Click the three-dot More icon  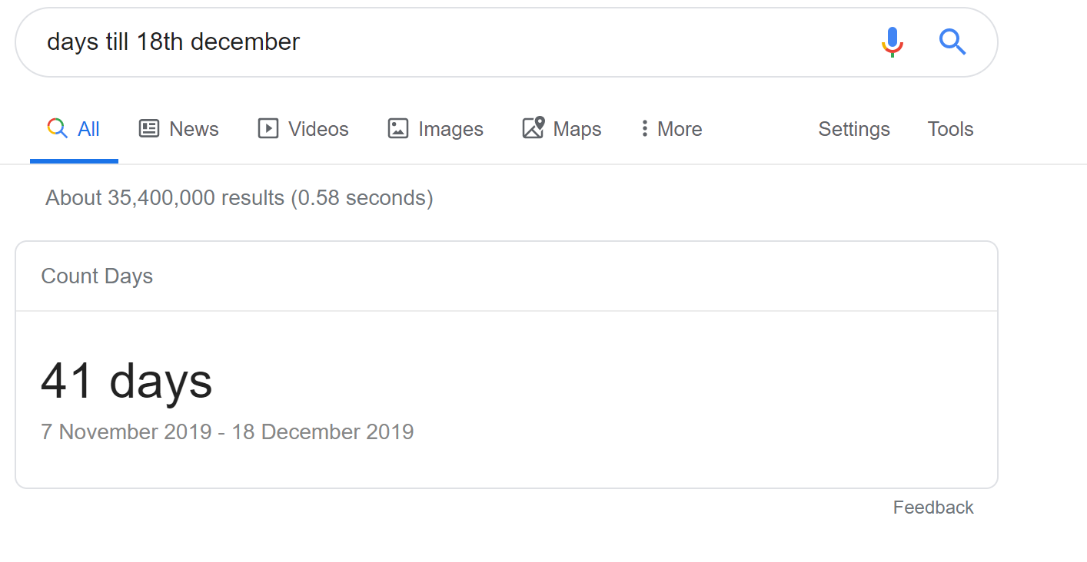pyautogui.click(x=644, y=128)
